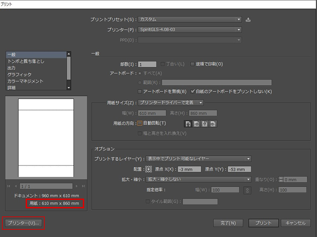Screen dimensions: 317x237
Task: Open the プリントプリセット(S) dropdown
Action: 190,19
